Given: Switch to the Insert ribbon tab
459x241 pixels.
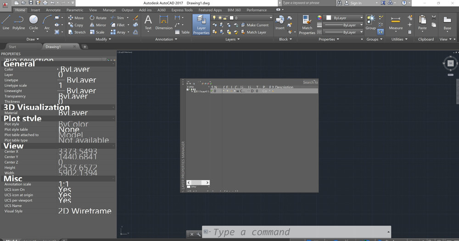Looking at the screenshot, I should pos(35,10).
